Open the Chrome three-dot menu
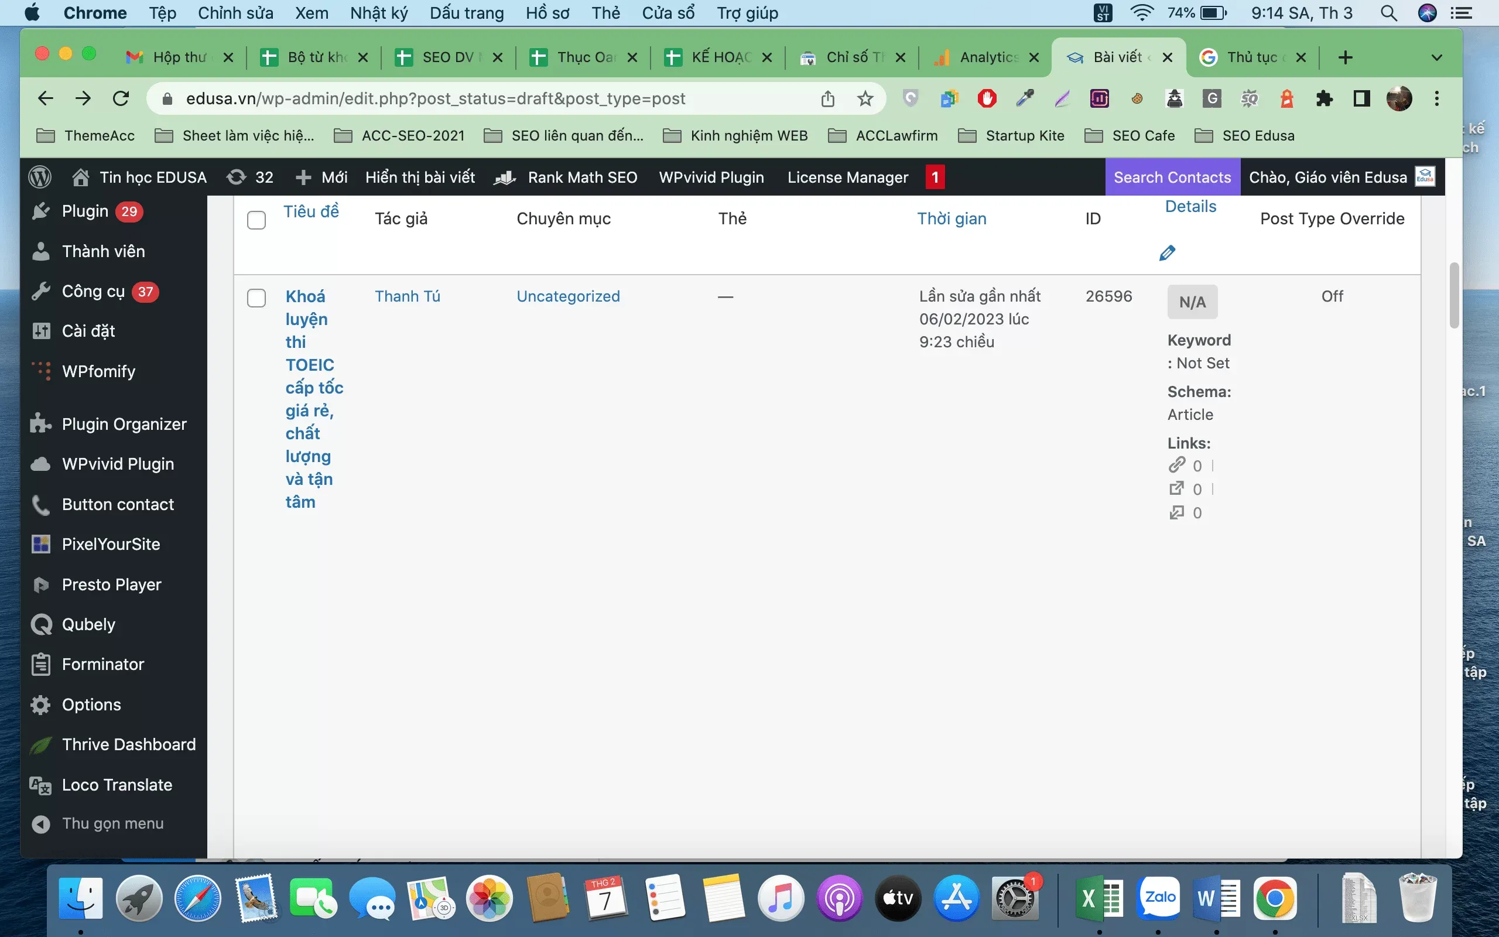 pos(1437,98)
